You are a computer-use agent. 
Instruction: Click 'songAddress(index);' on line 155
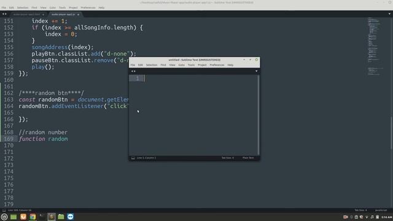click(63, 47)
